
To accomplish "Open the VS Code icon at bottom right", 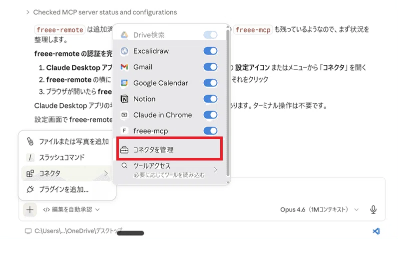I will pyautogui.click(x=376, y=231).
